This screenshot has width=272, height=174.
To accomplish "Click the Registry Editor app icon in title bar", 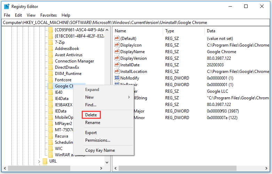I will [x=7, y=6].
